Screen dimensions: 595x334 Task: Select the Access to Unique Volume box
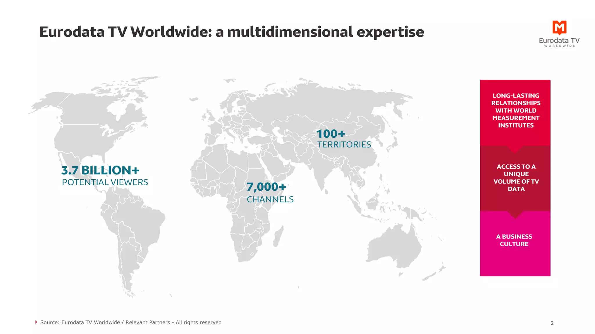(x=515, y=178)
